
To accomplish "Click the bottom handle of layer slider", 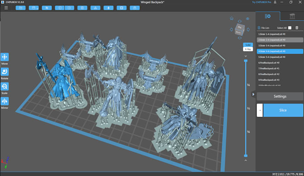I will 245,155.
